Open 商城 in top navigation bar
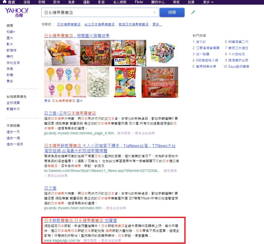The image size is (264, 244). (x=176, y=2)
